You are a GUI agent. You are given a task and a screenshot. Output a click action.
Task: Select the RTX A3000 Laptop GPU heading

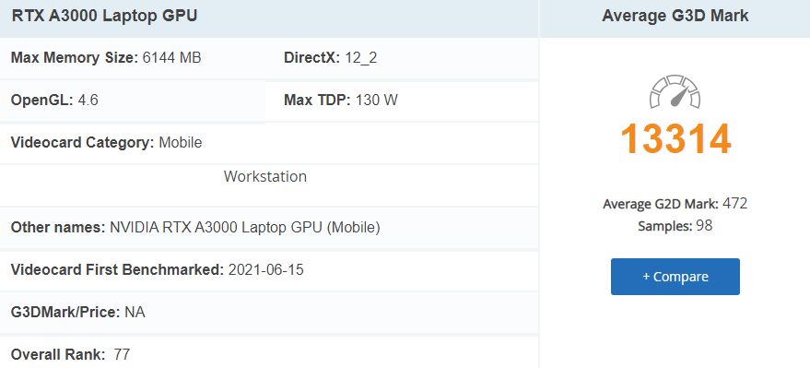pyautogui.click(x=104, y=16)
